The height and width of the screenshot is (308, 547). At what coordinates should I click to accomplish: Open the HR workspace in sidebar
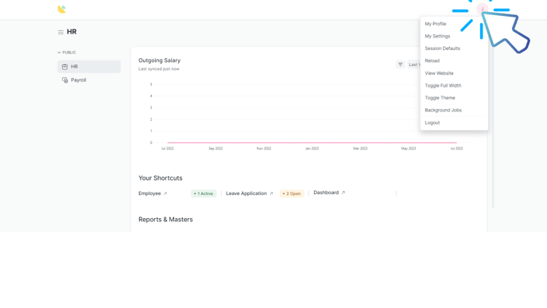pos(89,67)
